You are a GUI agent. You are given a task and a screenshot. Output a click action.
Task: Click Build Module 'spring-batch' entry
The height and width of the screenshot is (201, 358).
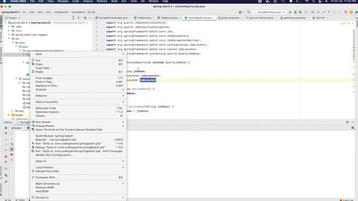tap(78, 136)
